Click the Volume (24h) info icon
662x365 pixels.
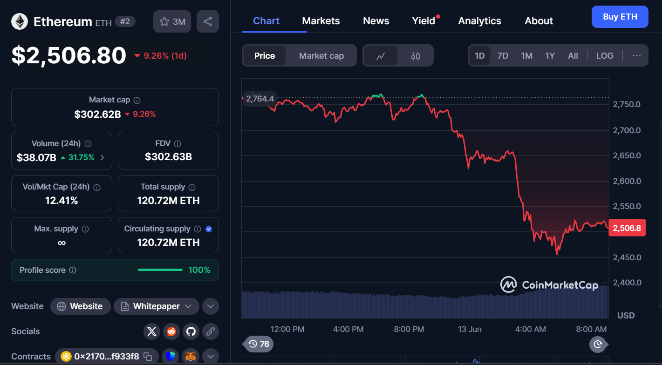88,144
